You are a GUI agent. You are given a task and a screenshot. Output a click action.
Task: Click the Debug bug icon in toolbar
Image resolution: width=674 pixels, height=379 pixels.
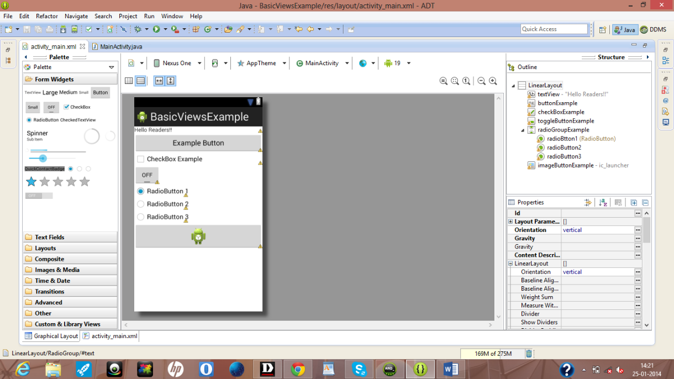click(138, 29)
